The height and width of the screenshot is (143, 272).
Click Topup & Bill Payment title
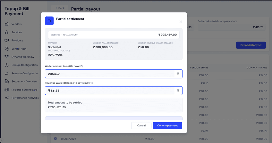[17, 11]
